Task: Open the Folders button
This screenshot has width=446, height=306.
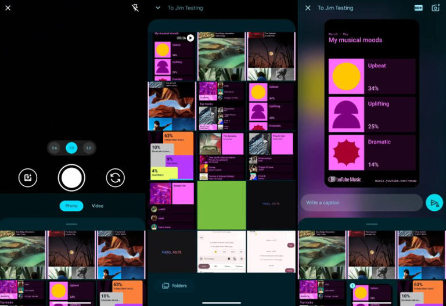Action: point(175,286)
